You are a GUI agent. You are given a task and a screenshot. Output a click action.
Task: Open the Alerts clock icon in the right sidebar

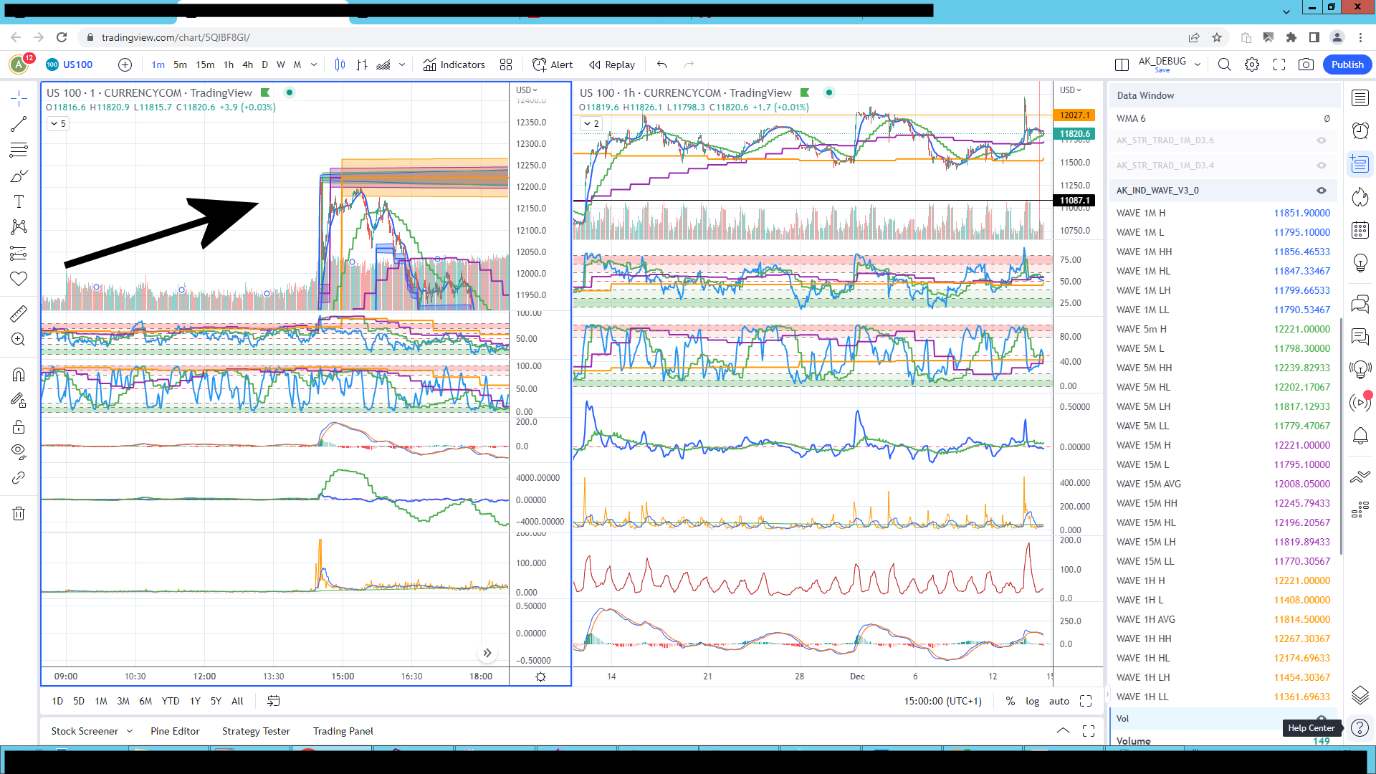(x=1360, y=130)
